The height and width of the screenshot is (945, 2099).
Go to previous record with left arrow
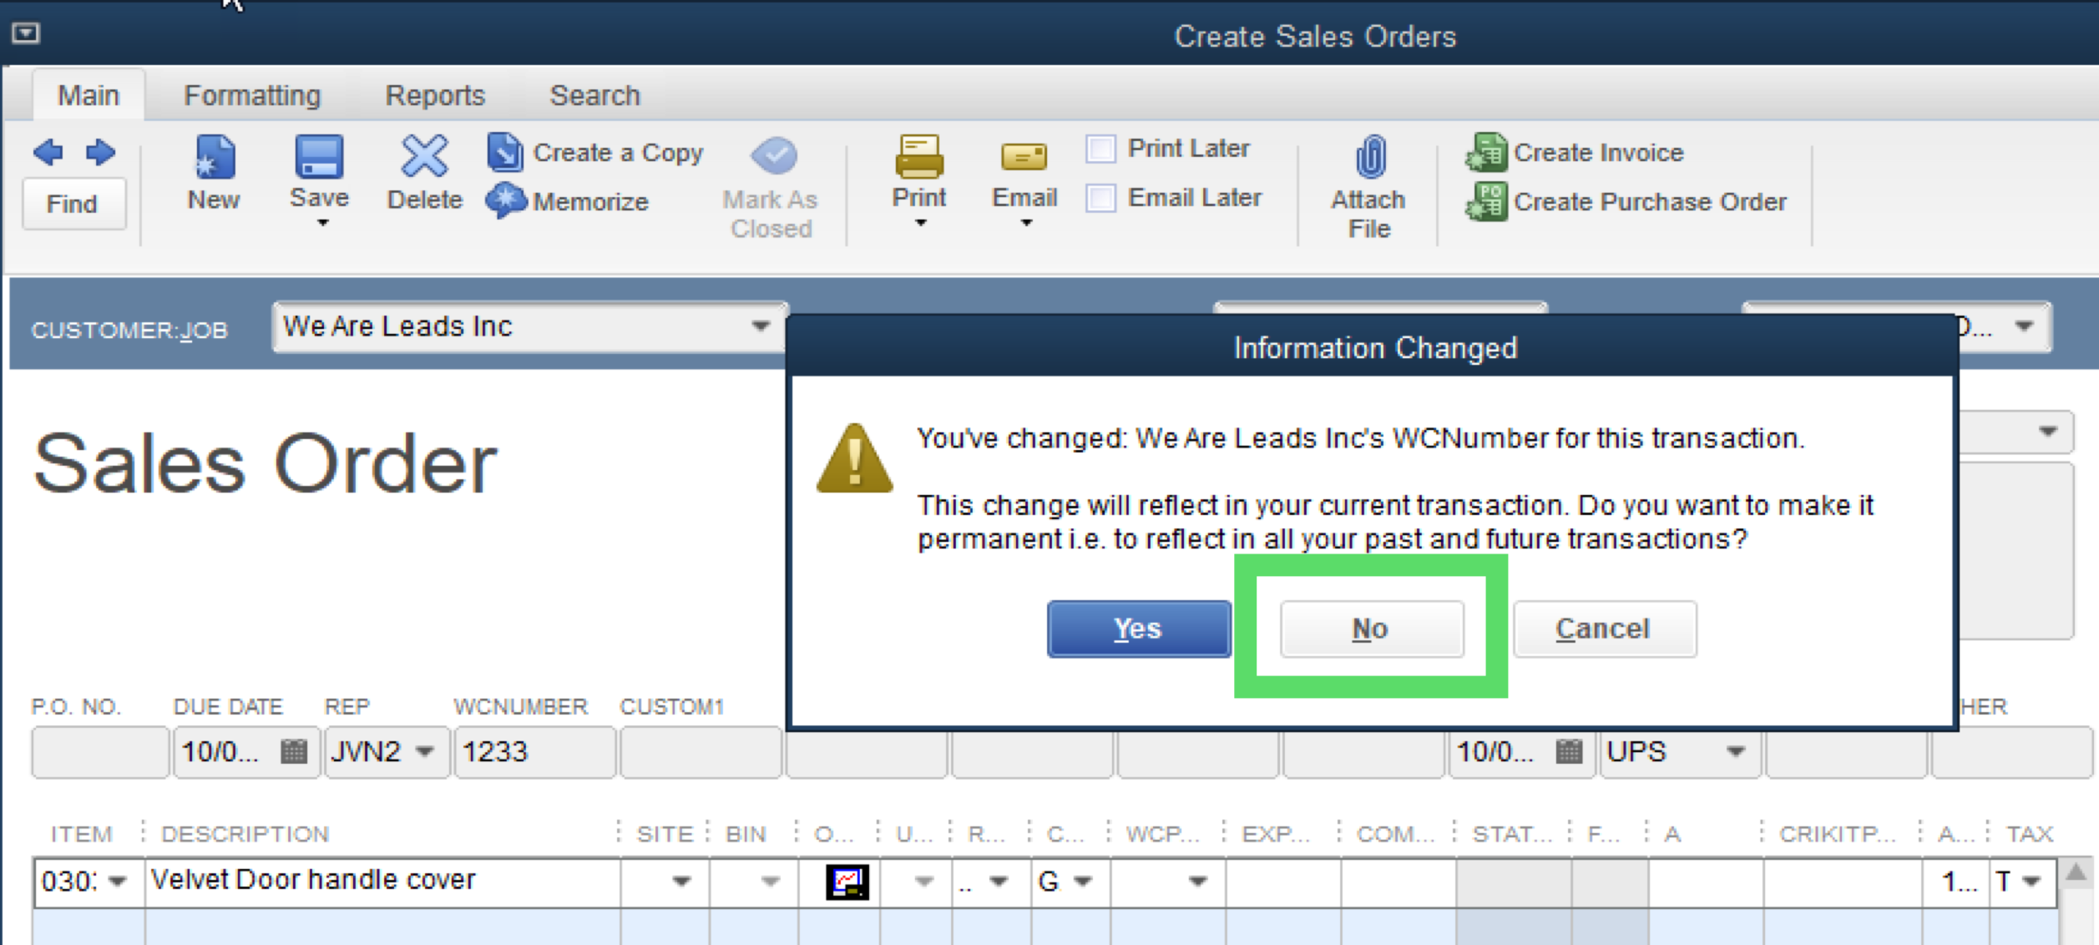point(48,152)
